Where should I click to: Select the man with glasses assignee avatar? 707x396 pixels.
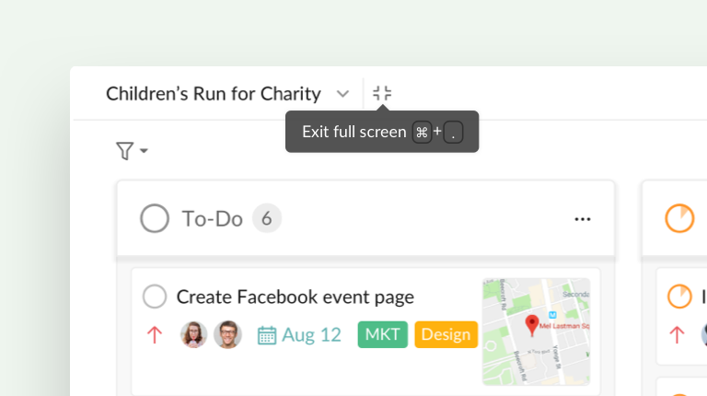coord(227,334)
